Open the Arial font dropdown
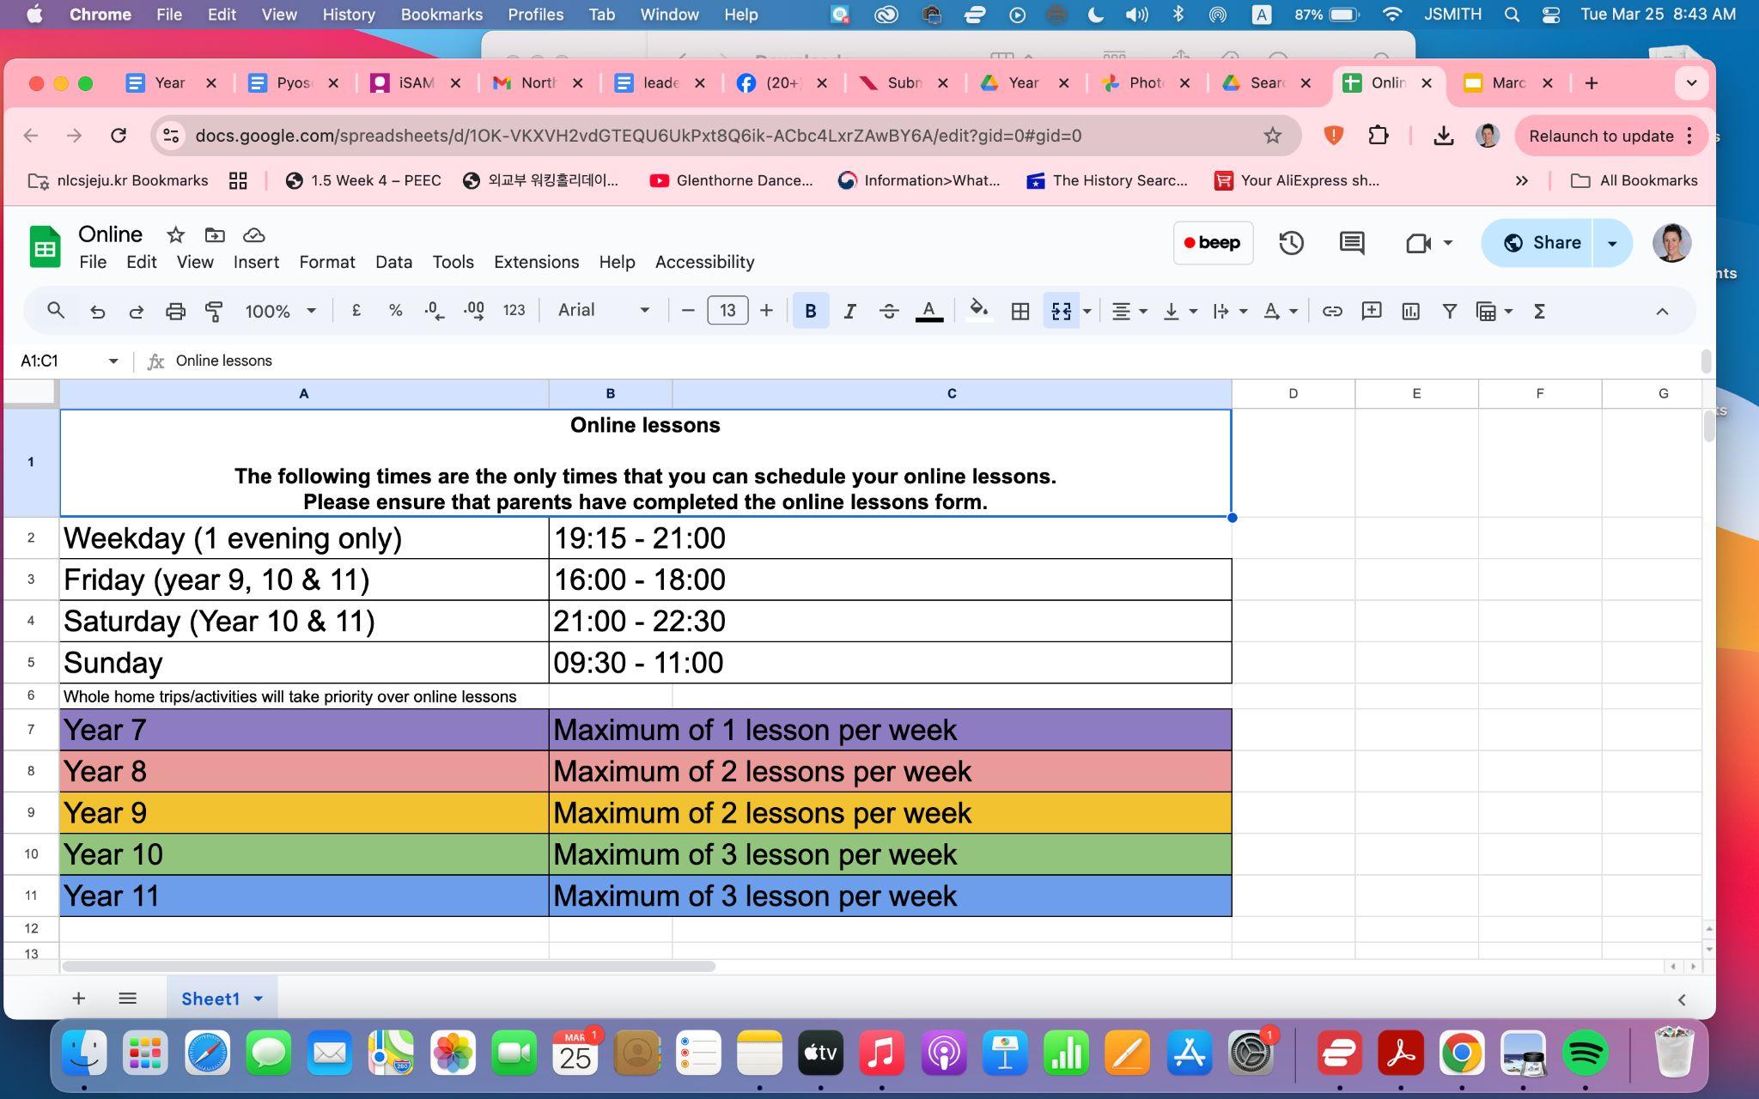The height and width of the screenshot is (1099, 1759). (x=603, y=310)
